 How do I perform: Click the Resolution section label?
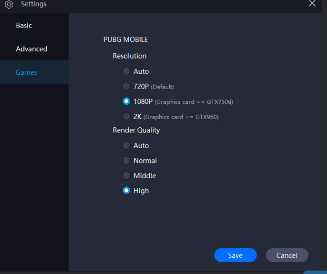click(130, 56)
